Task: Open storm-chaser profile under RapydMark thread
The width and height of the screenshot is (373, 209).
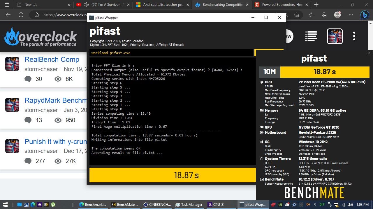Action: [x=41, y=110]
